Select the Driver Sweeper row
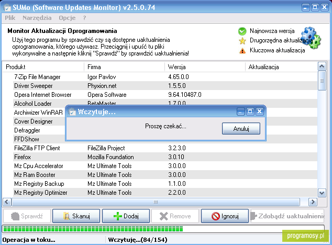This screenshot has width=332, height=245. [160, 86]
